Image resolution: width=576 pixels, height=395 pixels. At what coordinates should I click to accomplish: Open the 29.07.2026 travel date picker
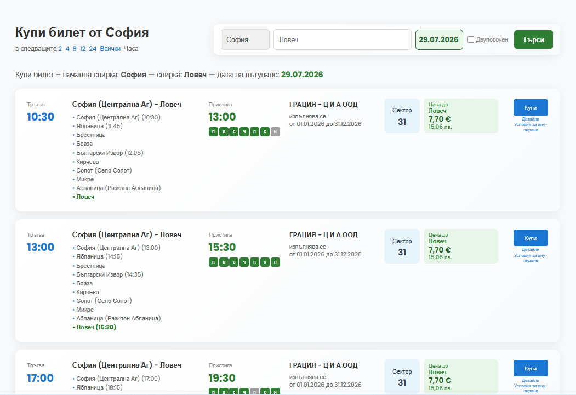coord(439,39)
